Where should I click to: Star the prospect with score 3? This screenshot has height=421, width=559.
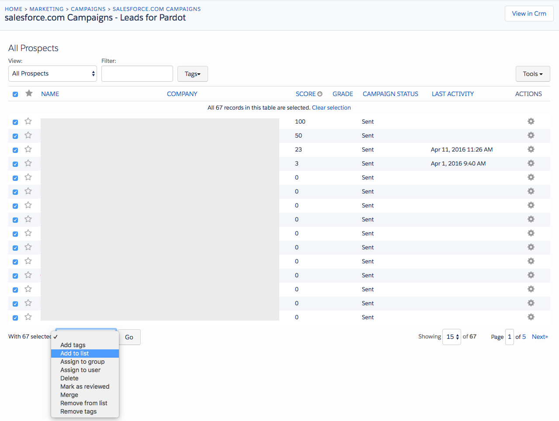28,163
